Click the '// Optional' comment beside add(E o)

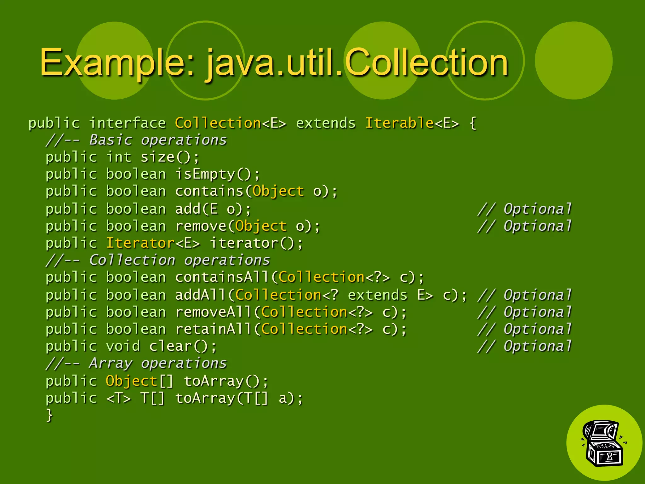click(525, 209)
